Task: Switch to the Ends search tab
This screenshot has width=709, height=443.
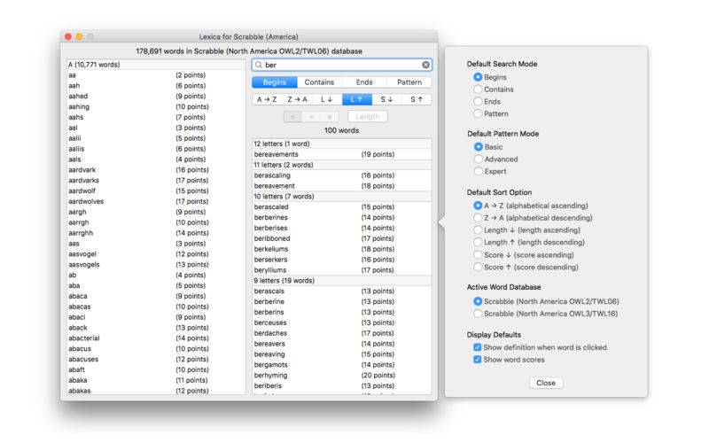Action: 364,82
